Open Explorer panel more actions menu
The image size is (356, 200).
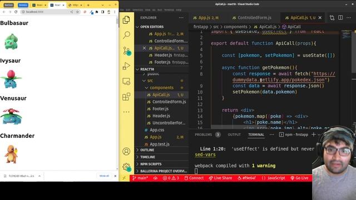[181, 18]
